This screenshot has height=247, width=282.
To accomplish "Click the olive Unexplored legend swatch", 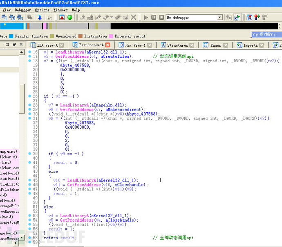I will 52,36.
